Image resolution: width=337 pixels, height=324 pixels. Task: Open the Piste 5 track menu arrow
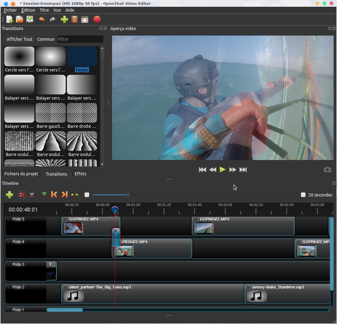[8, 219]
